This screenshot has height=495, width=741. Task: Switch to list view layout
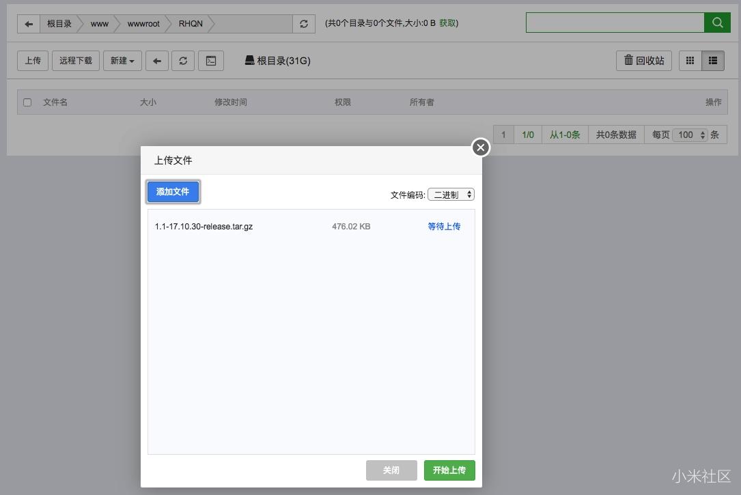coord(712,60)
